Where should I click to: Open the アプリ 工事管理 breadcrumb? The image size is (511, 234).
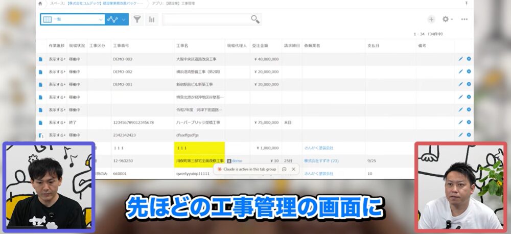click(174, 4)
